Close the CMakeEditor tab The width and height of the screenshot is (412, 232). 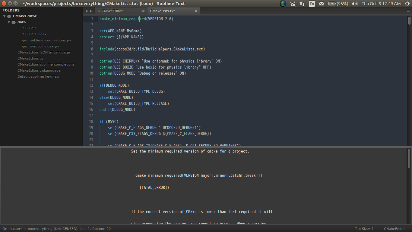pos(144,11)
